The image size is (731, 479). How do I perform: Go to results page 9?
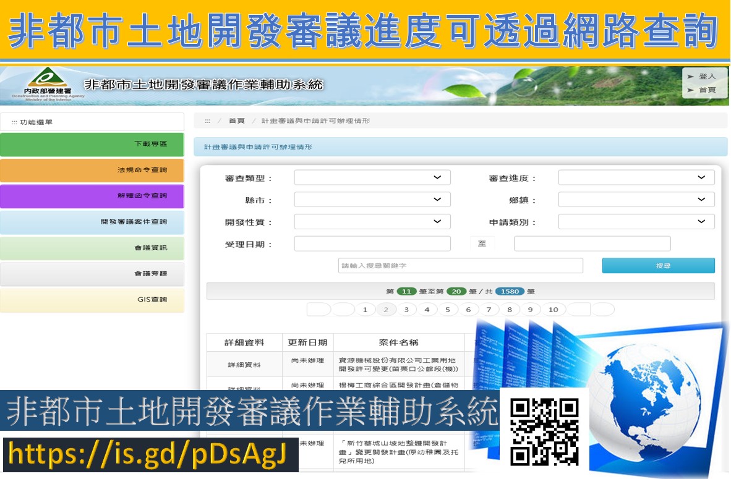coord(530,310)
